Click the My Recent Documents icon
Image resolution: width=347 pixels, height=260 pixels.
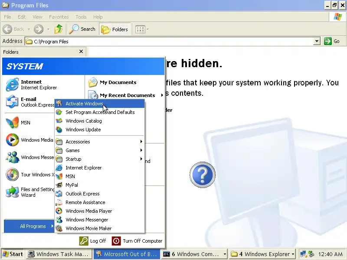(x=93, y=95)
